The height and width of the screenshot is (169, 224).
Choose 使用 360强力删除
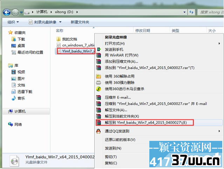[120, 83]
